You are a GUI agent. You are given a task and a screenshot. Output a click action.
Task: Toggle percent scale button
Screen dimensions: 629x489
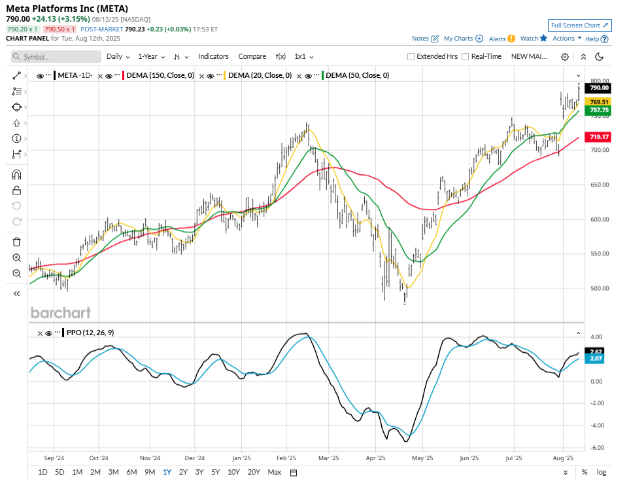click(x=585, y=473)
